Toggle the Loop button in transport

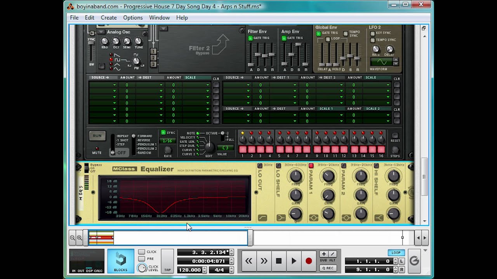396,253
